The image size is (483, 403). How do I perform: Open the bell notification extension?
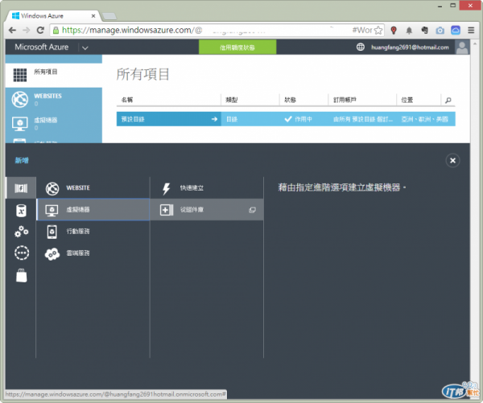pos(409,31)
